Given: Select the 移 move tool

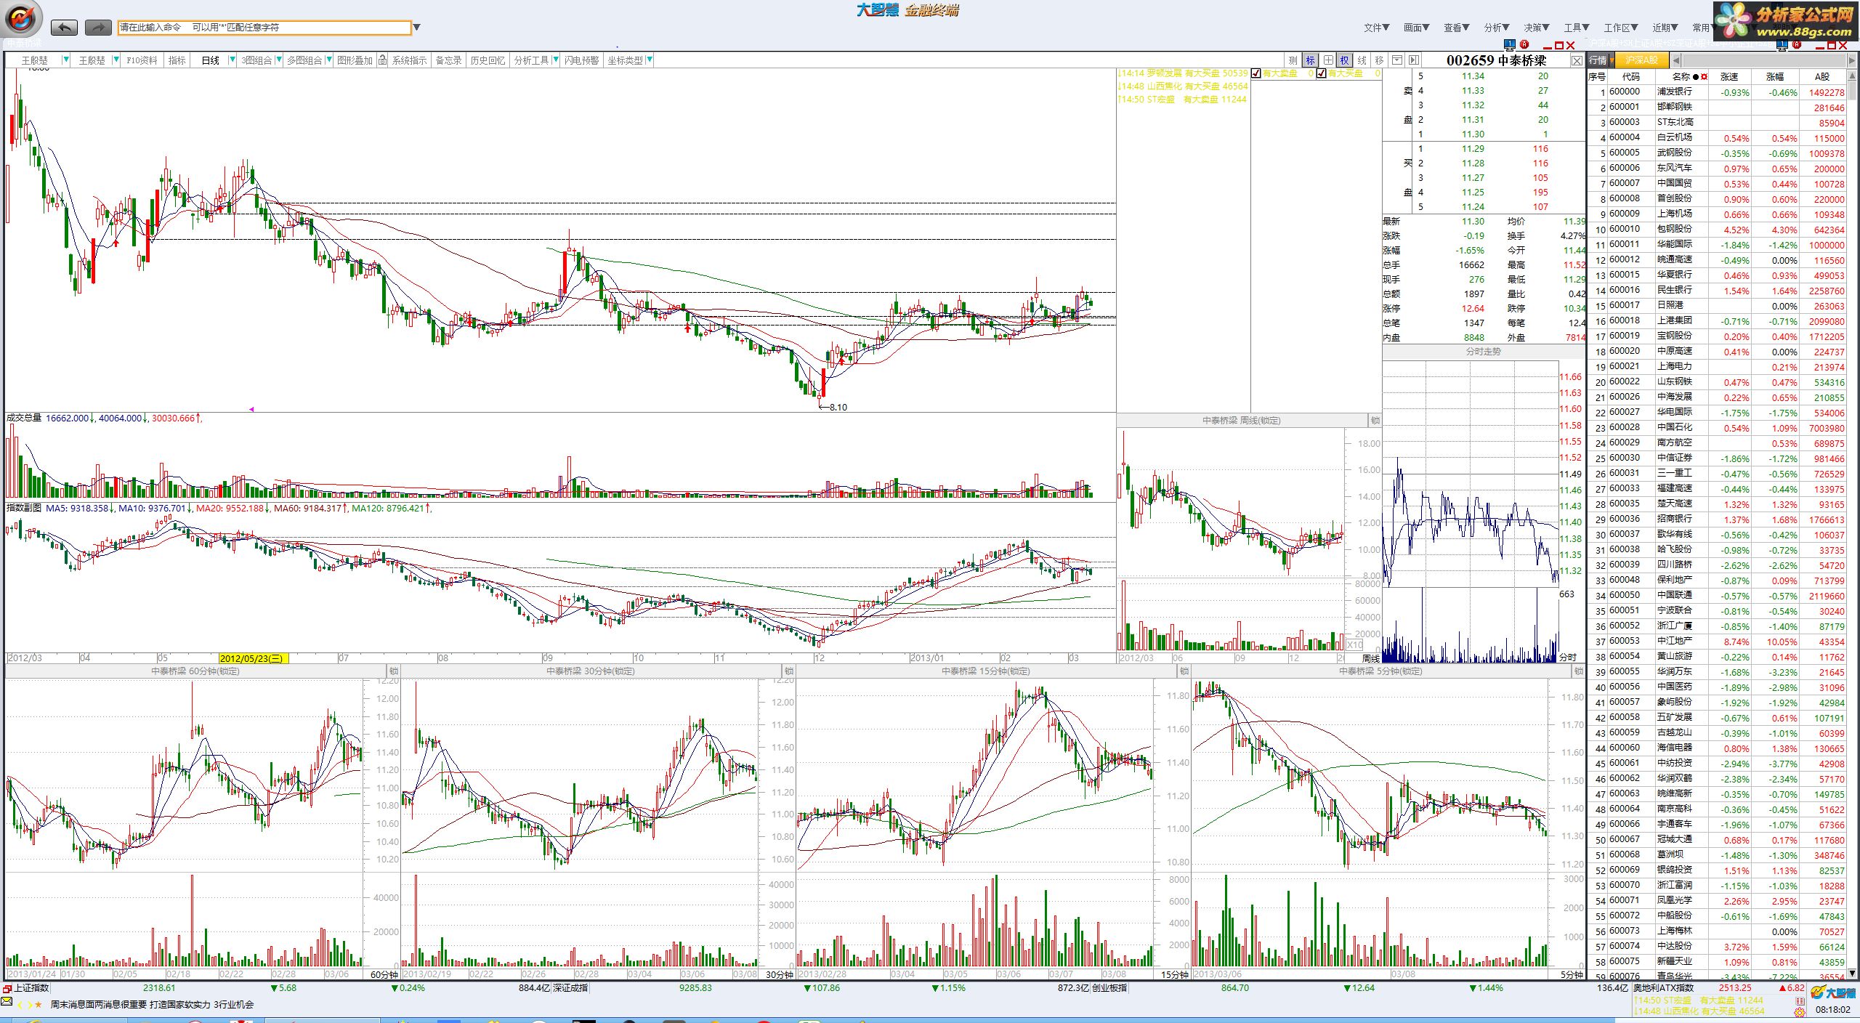Looking at the screenshot, I should click(1379, 60).
